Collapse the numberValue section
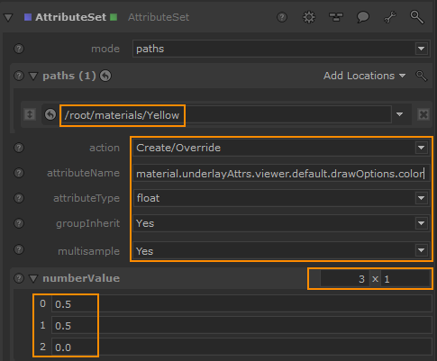 click(x=33, y=278)
